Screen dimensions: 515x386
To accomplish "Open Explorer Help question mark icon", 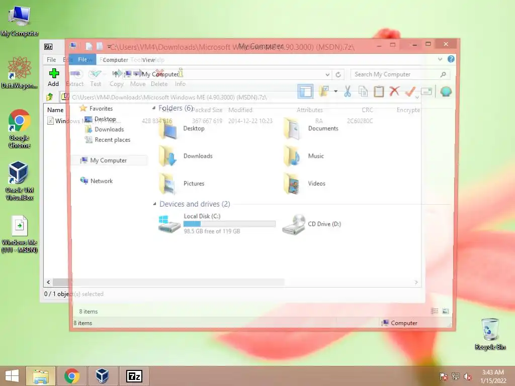I will (451, 59).
